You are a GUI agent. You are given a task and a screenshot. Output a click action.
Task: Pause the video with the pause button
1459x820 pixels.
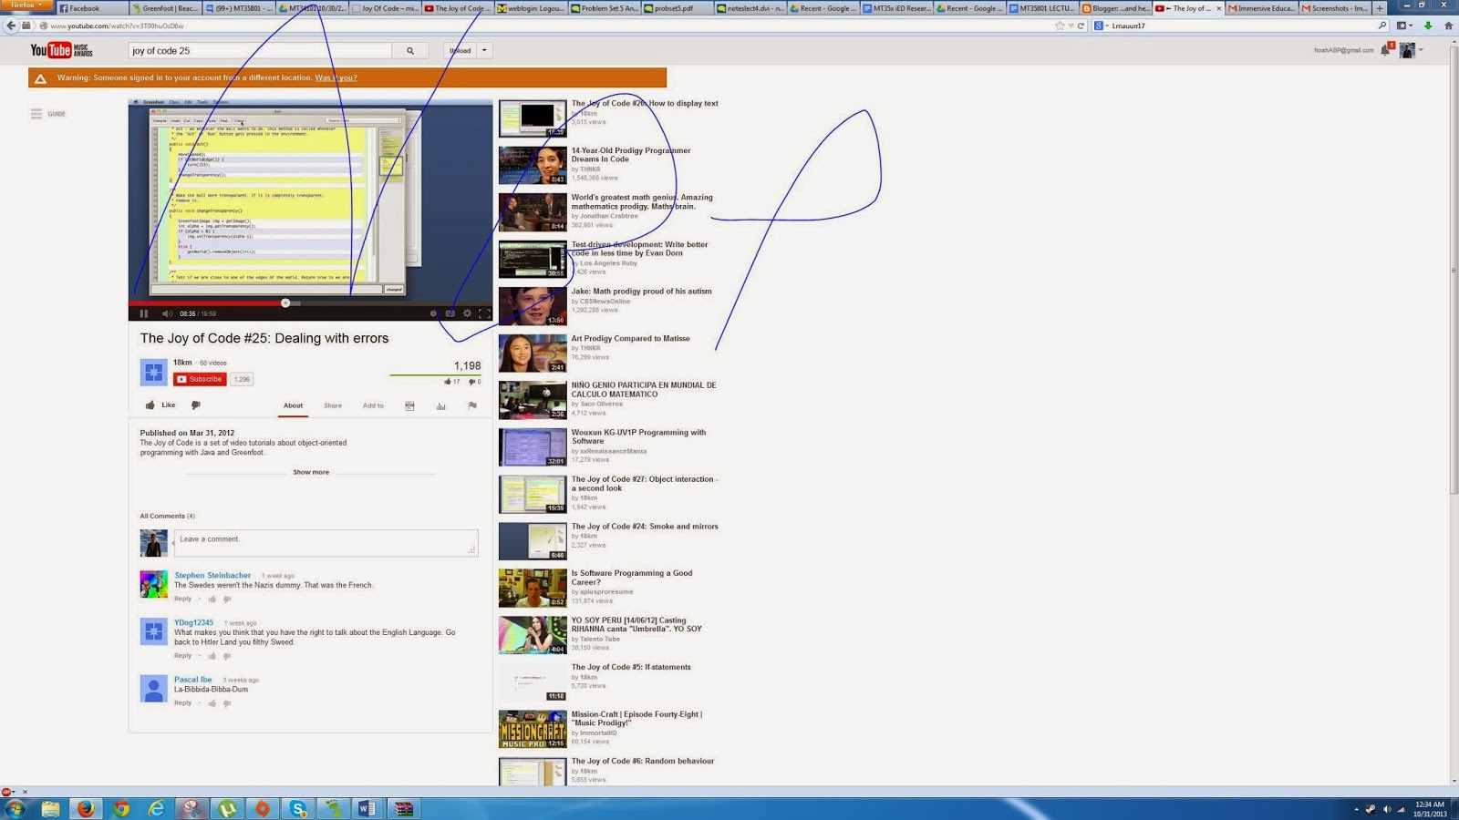point(144,313)
